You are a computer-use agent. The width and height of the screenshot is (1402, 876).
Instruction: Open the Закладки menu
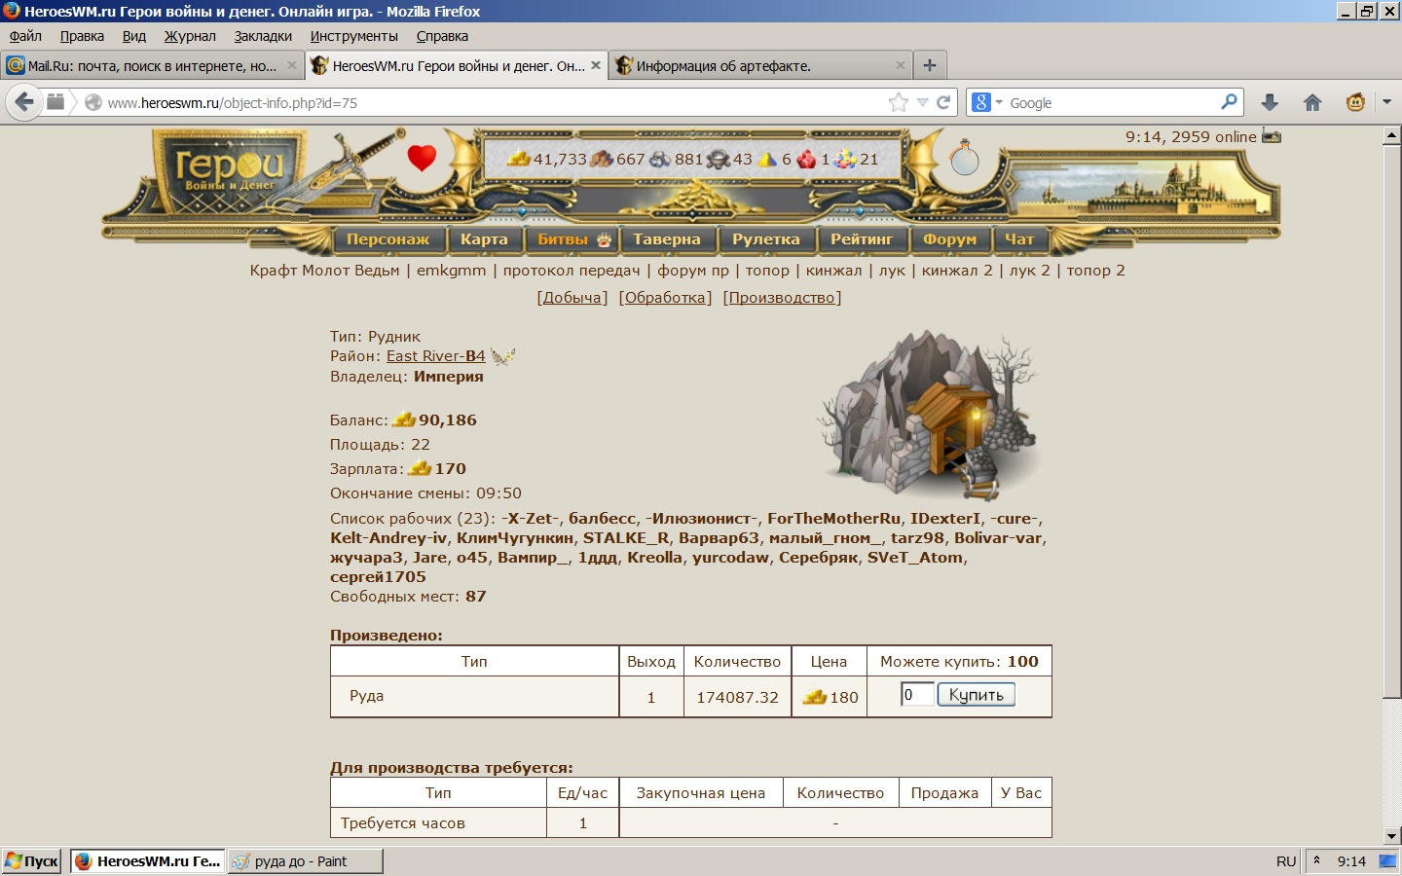263,36
